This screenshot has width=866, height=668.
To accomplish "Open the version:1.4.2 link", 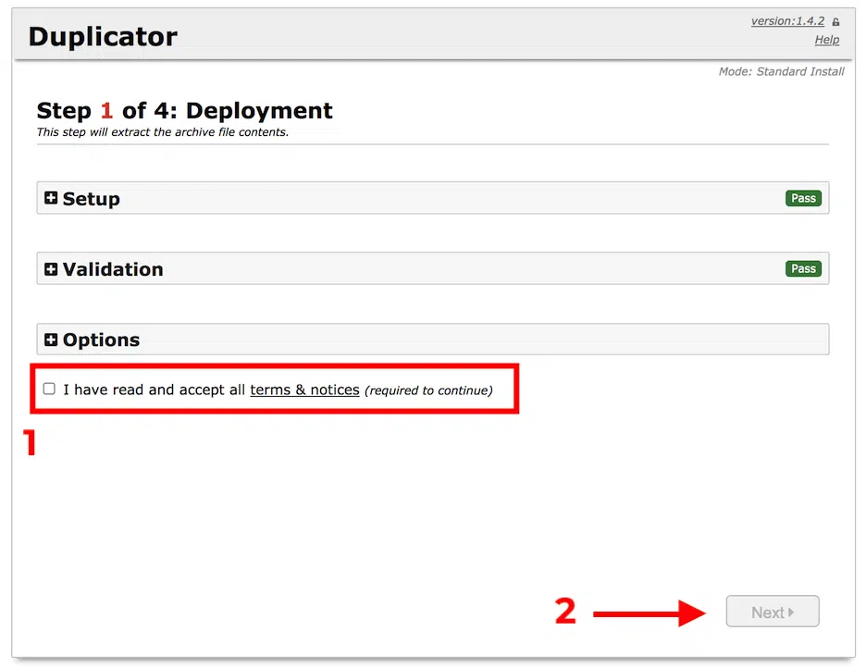I will 787,21.
